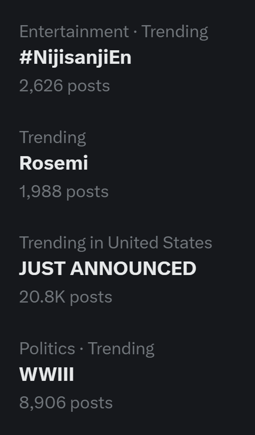Screen dimensions: 255x435
Task: Click the United States text in trend label
Action: coord(160,243)
